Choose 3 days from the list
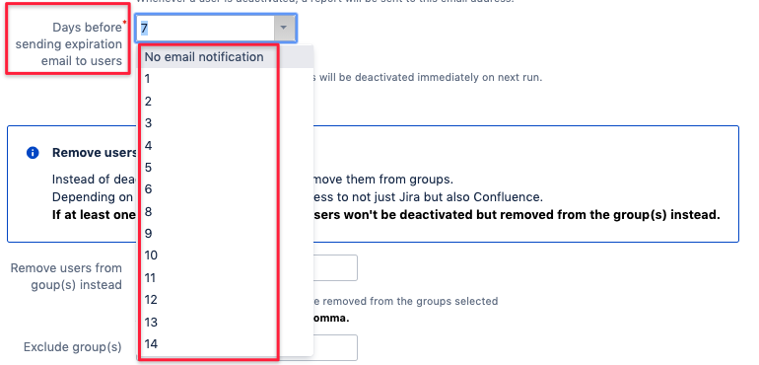Screen dimensions: 759x365 point(225,123)
